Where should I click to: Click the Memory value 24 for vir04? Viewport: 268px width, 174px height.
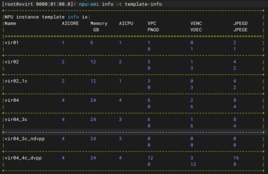93,100
